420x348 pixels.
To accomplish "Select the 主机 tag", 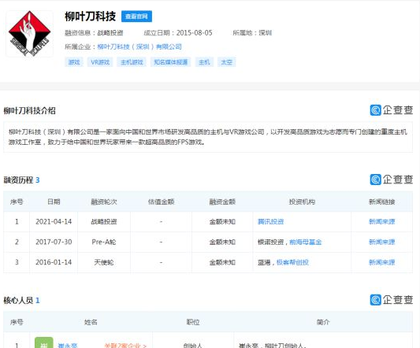I will click(x=204, y=62).
